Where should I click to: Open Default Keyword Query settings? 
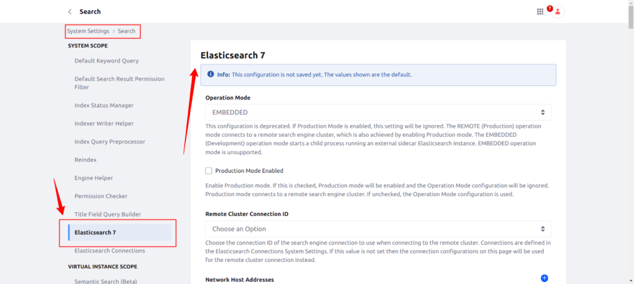click(106, 61)
